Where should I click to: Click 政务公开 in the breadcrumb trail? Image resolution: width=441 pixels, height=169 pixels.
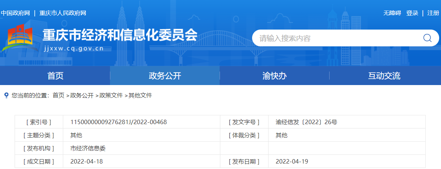(x=81, y=95)
